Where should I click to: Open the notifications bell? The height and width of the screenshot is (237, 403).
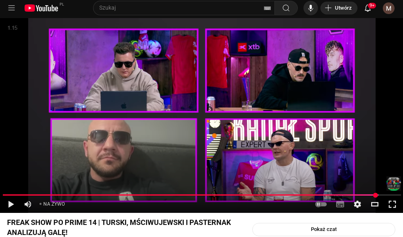(x=368, y=8)
